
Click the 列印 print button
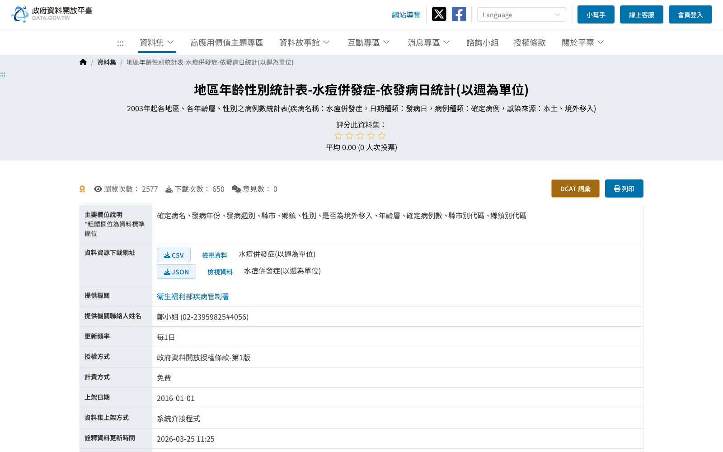pos(624,188)
